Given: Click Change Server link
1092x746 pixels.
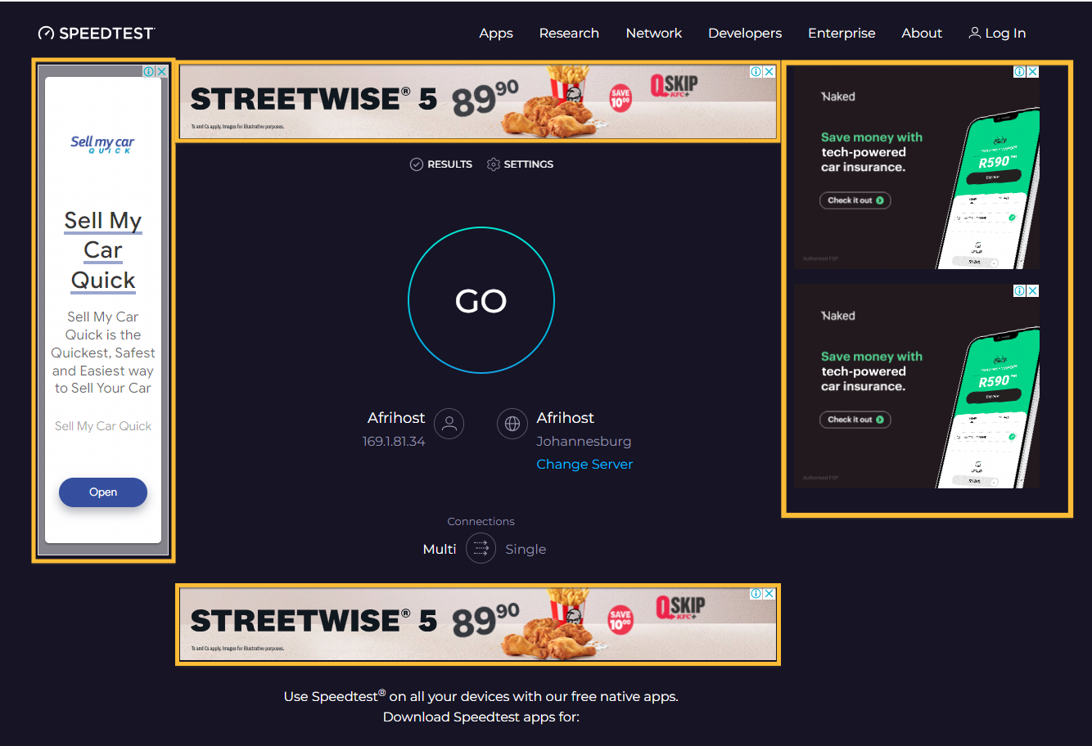Looking at the screenshot, I should (584, 464).
